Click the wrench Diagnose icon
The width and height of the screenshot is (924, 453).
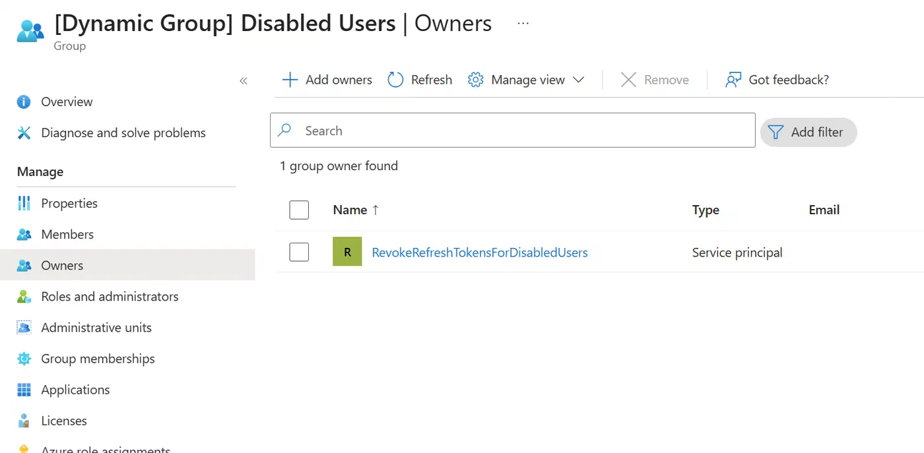24,133
